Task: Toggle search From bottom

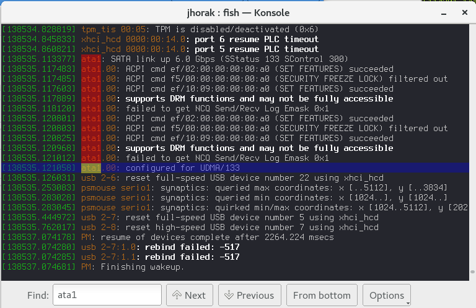Action: [x=322, y=295]
